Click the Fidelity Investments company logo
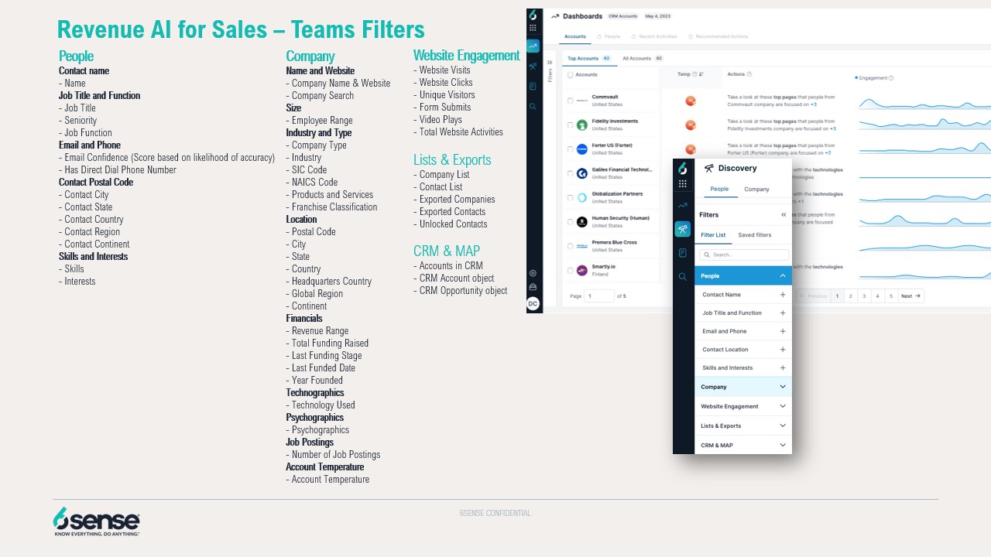Screen dimensions: 991x557 (x=582, y=125)
